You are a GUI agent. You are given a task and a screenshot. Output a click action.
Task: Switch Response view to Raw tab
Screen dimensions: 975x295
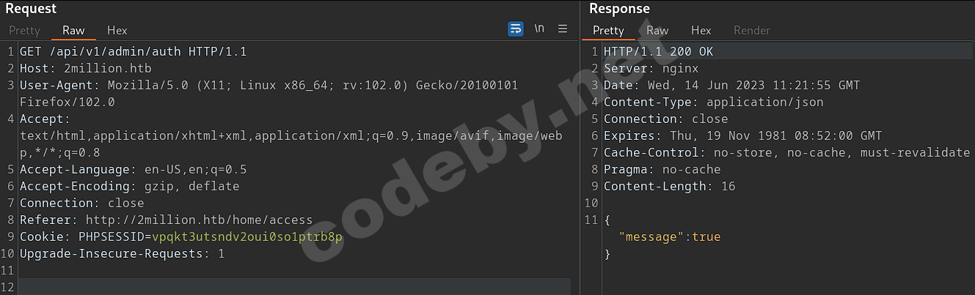tap(657, 31)
